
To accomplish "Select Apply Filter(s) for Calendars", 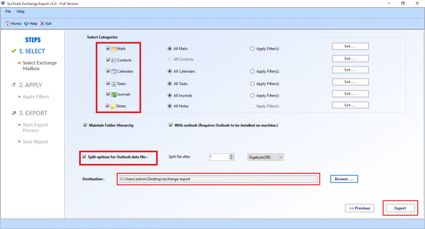I will 252,71.
